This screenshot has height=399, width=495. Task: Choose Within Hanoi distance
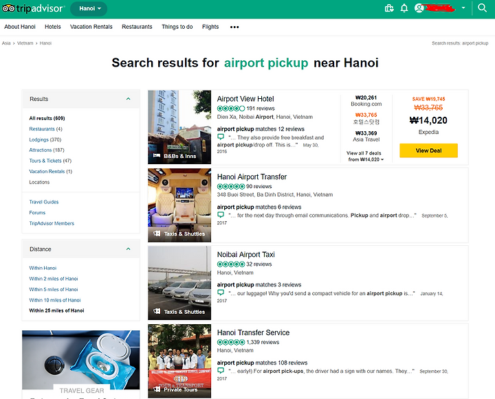(x=43, y=268)
